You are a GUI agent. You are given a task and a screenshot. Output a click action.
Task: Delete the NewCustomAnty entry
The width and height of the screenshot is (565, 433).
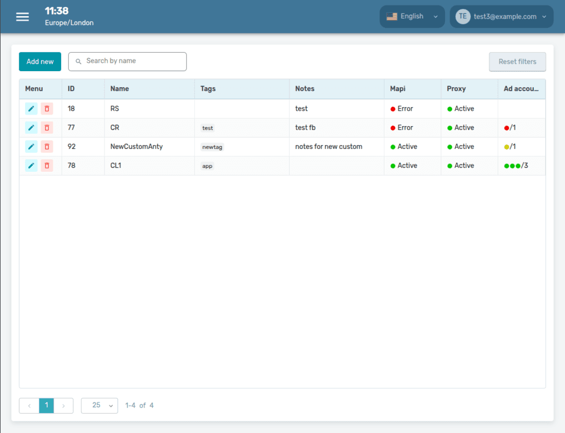click(x=47, y=147)
